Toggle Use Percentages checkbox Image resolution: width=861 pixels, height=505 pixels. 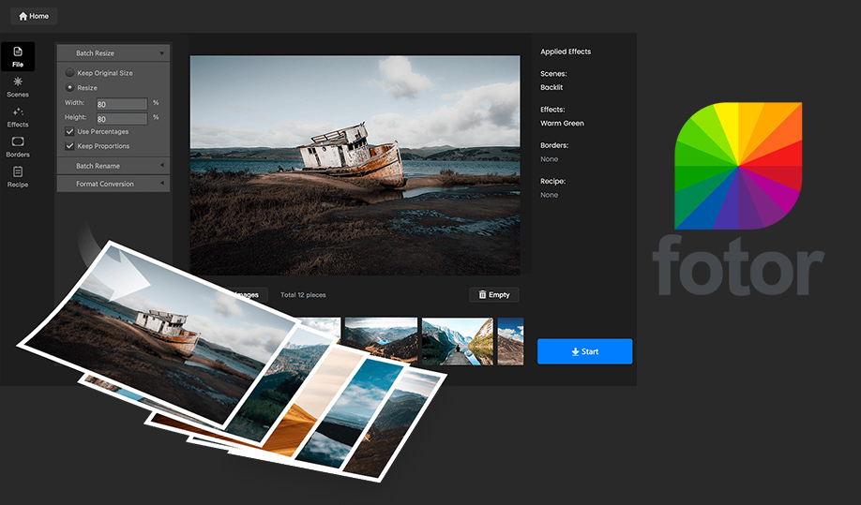(69, 131)
